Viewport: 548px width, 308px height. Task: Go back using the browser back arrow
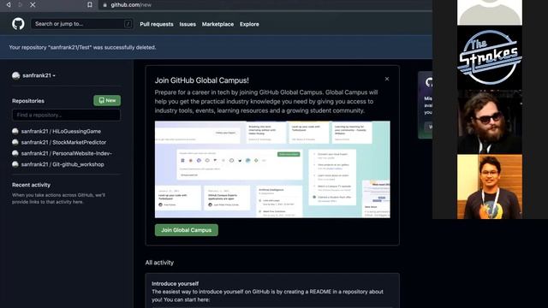click(9, 4)
